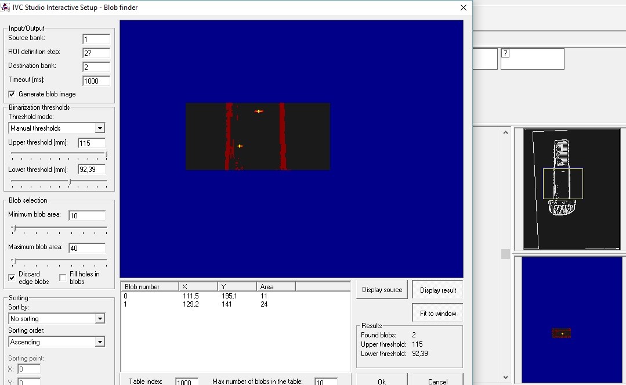Open the Sorting order dropdown
The image size is (626, 385).
tap(100, 342)
